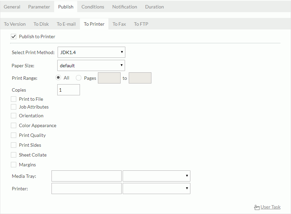Enable the Margins option
This screenshot has height=214, width=291.
click(14, 165)
